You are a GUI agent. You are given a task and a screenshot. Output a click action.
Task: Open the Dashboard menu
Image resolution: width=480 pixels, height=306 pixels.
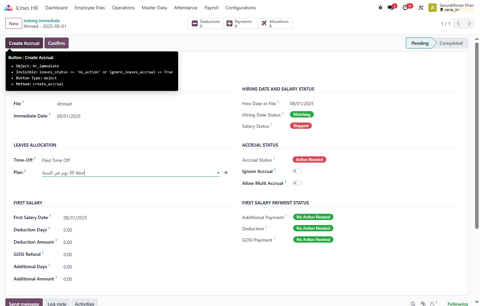(x=56, y=8)
